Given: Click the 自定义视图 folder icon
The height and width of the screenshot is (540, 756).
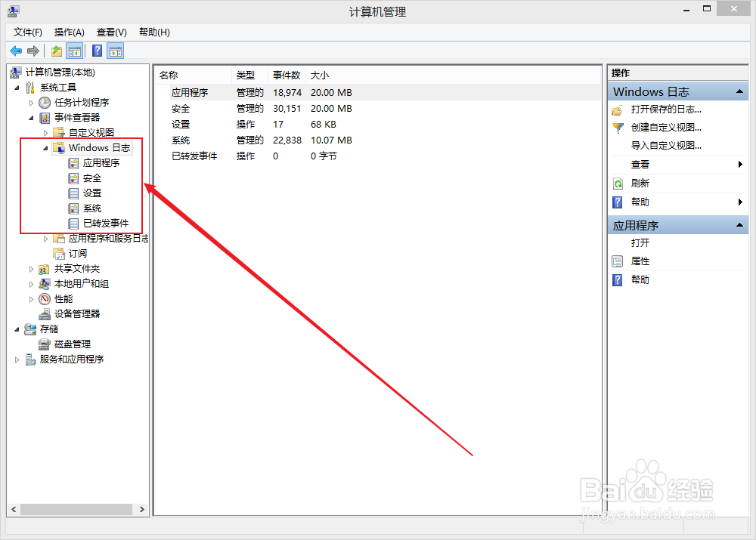Looking at the screenshot, I should click(x=59, y=132).
